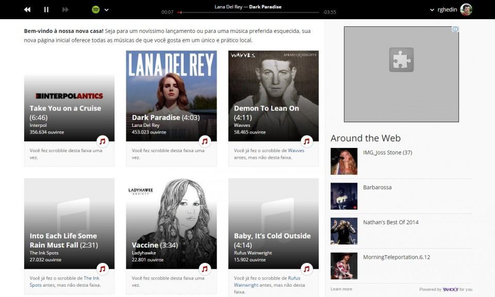The image size is (495, 297).
Task: Click The Ink Spots artist link
Action: pyautogui.click(x=92, y=277)
